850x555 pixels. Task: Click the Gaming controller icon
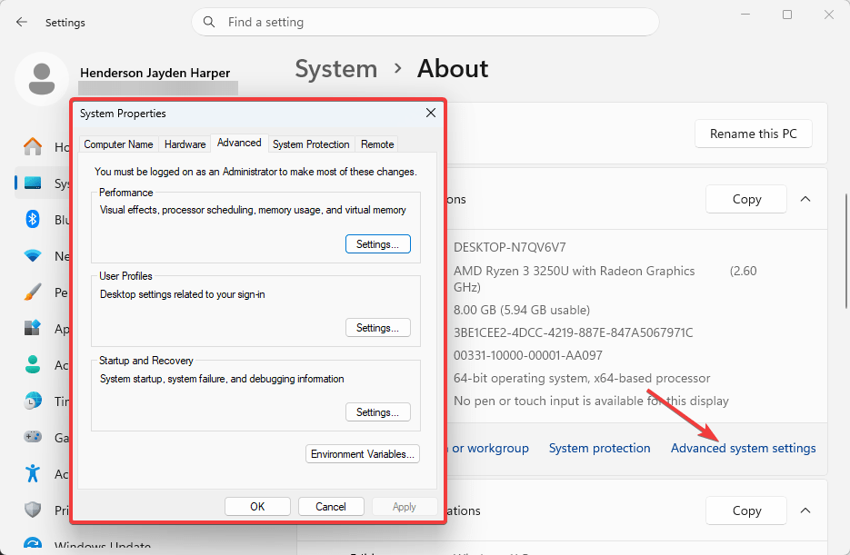tap(33, 436)
